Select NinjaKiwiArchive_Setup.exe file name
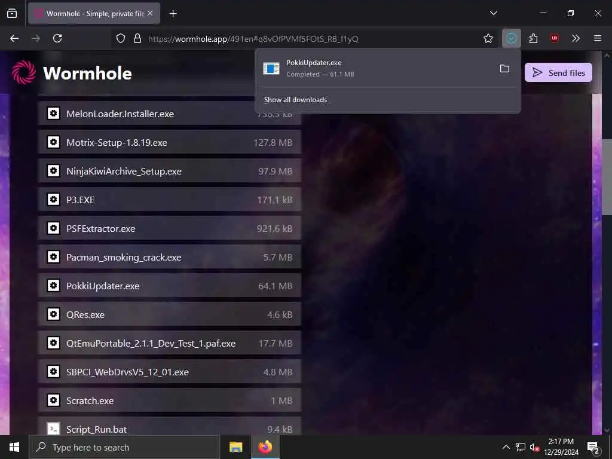 coord(124,172)
